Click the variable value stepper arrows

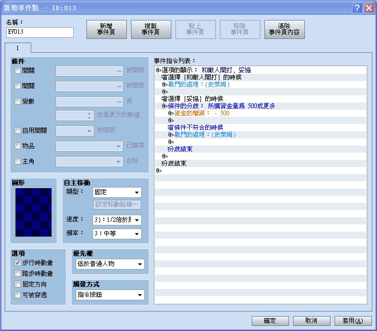[x=89, y=115]
